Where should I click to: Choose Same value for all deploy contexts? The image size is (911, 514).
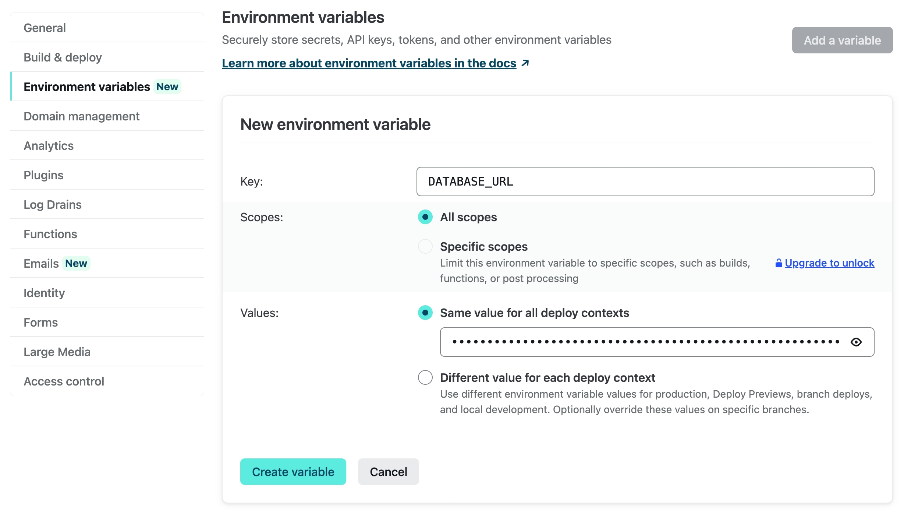(x=425, y=313)
